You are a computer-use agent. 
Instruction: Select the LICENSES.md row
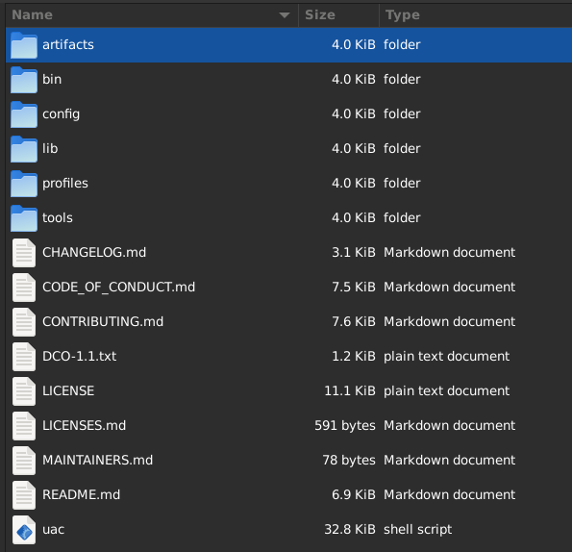tap(289, 426)
